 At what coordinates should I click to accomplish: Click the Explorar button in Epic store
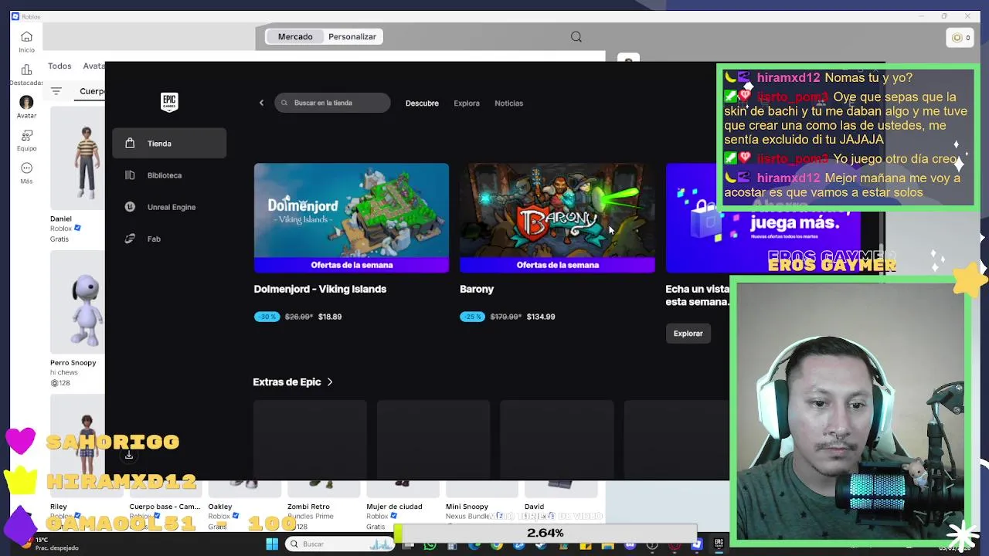tap(688, 334)
